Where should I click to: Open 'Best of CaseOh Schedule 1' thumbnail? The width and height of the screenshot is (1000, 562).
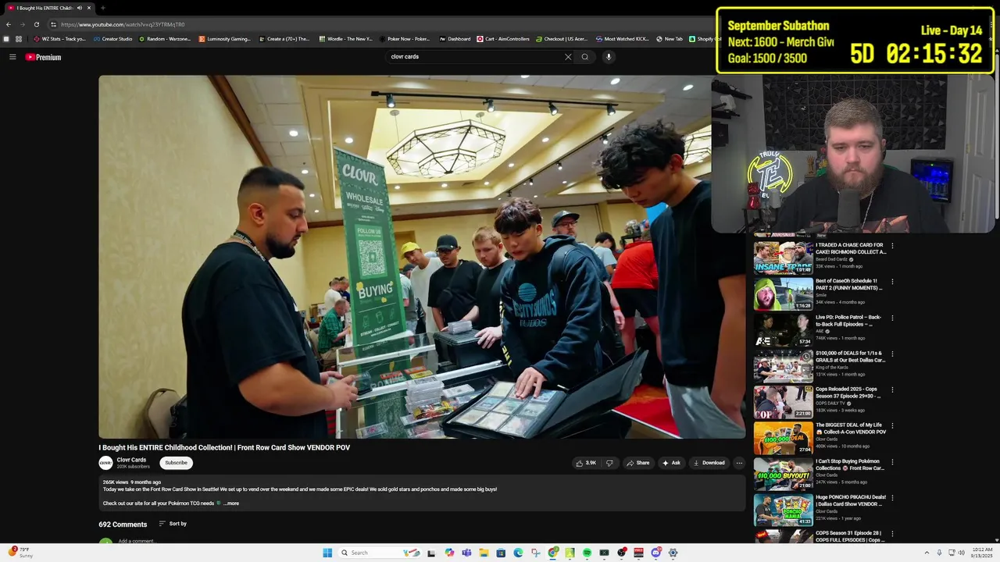(x=784, y=293)
